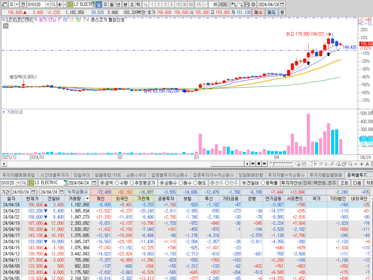Open the 거래량 column sort dropdown arrow
This screenshot has height=280, width=373.
click(87, 199)
